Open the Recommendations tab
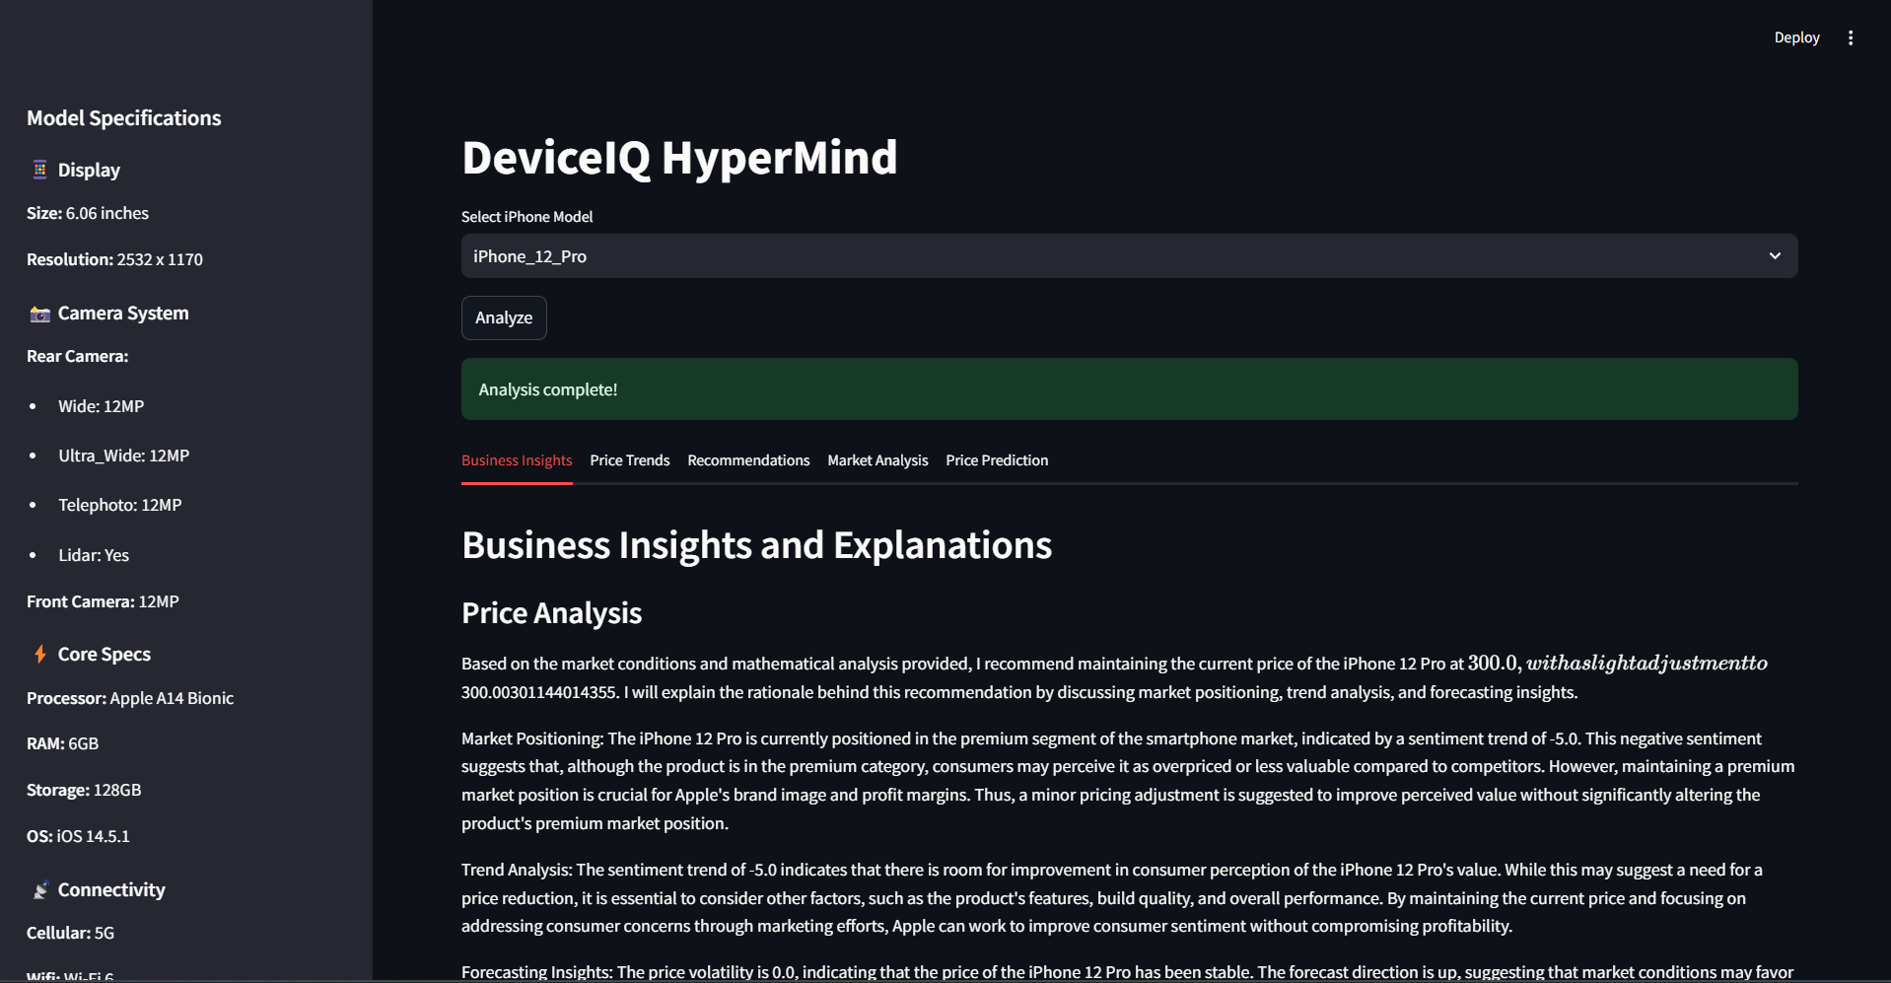 (x=748, y=460)
